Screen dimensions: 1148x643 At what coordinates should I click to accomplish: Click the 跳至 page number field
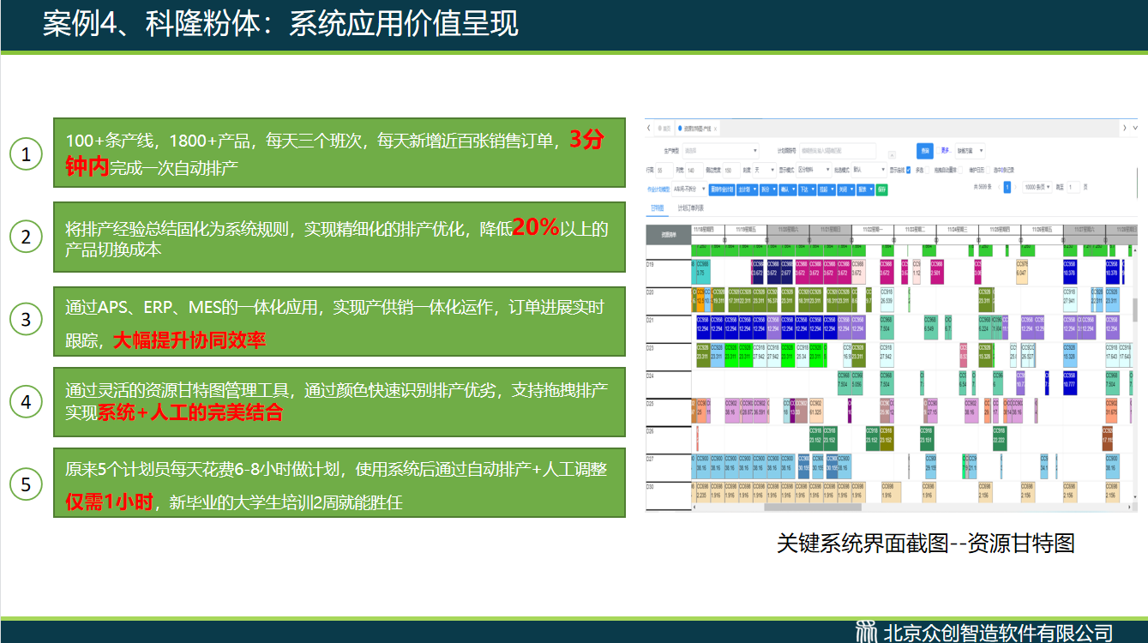[x=1073, y=187]
